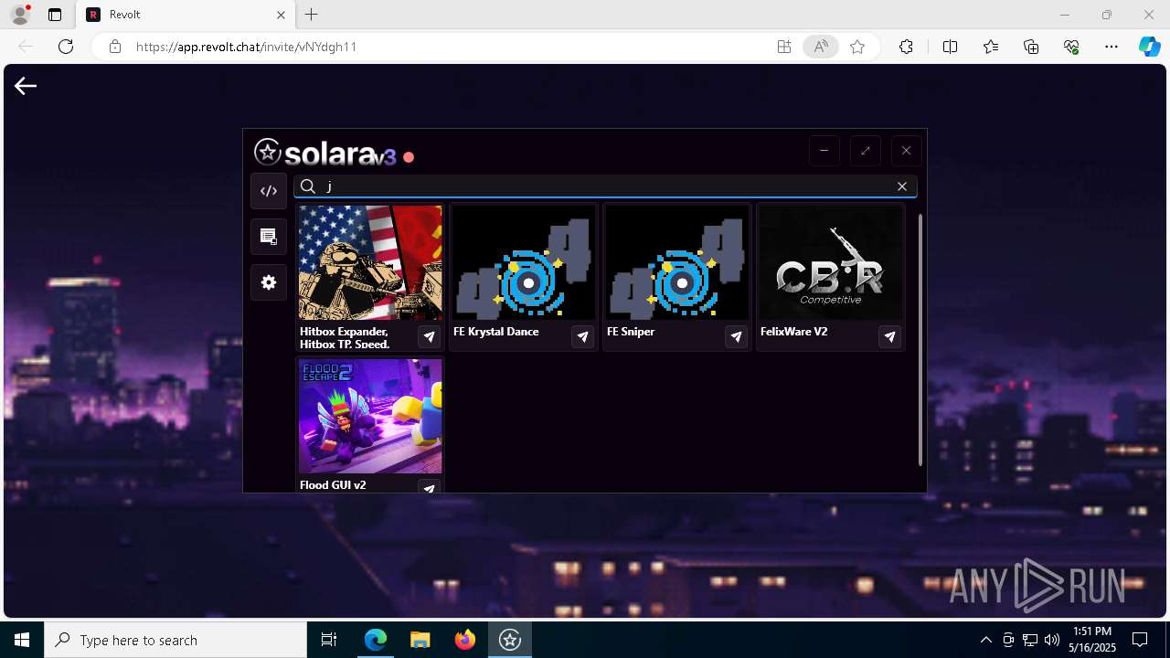The image size is (1170, 658).
Task: View site information lock icon
Action: [x=115, y=47]
